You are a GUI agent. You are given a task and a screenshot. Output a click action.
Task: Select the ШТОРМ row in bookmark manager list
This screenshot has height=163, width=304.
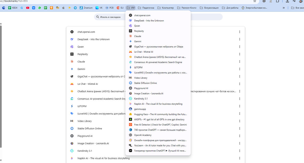click(156, 106)
